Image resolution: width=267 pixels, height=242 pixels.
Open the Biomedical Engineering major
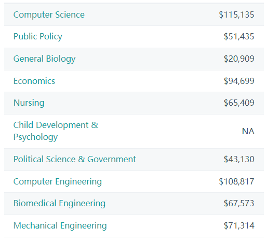(x=59, y=204)
